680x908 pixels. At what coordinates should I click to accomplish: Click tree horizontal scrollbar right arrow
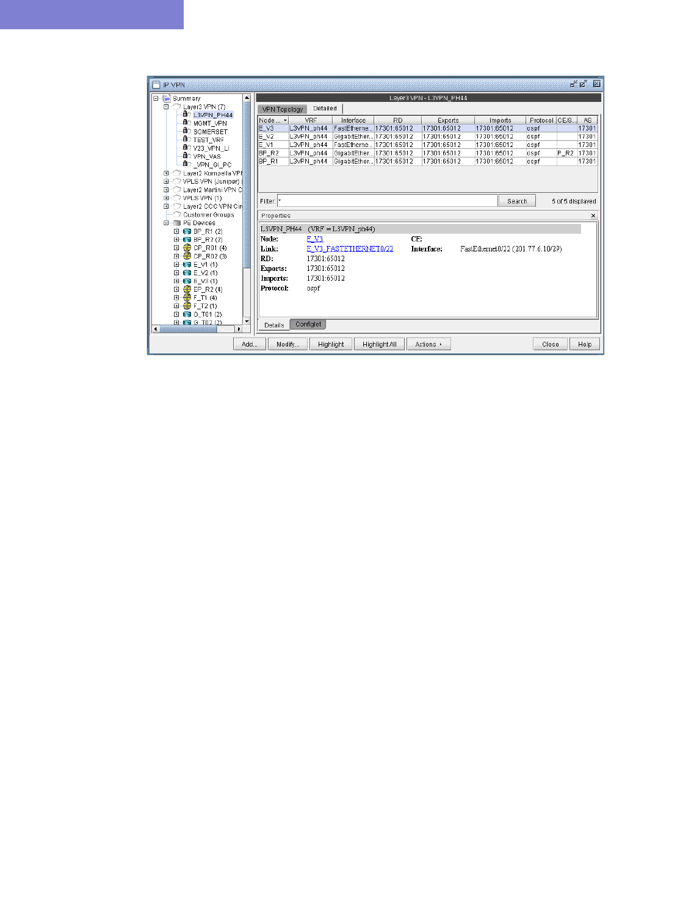click(239, 329)
